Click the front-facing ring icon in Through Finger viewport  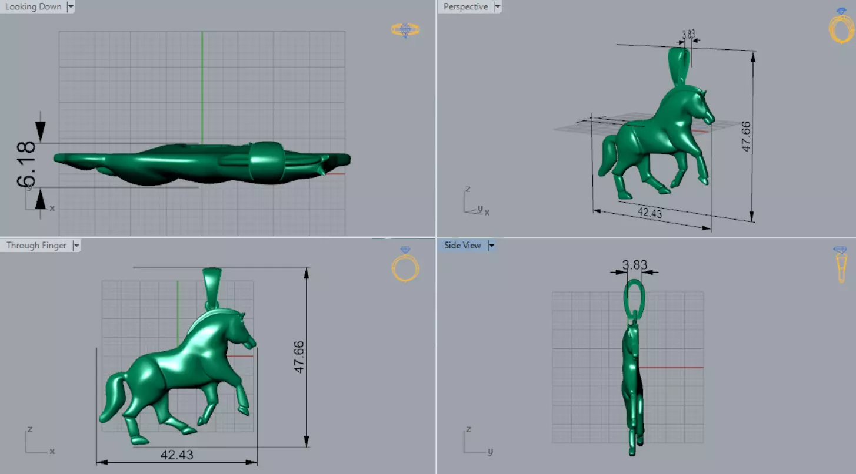click(x=405, y=264)
